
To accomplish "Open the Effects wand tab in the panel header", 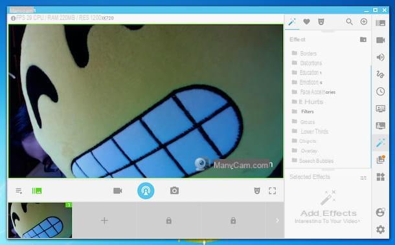I will click(292, 22).
